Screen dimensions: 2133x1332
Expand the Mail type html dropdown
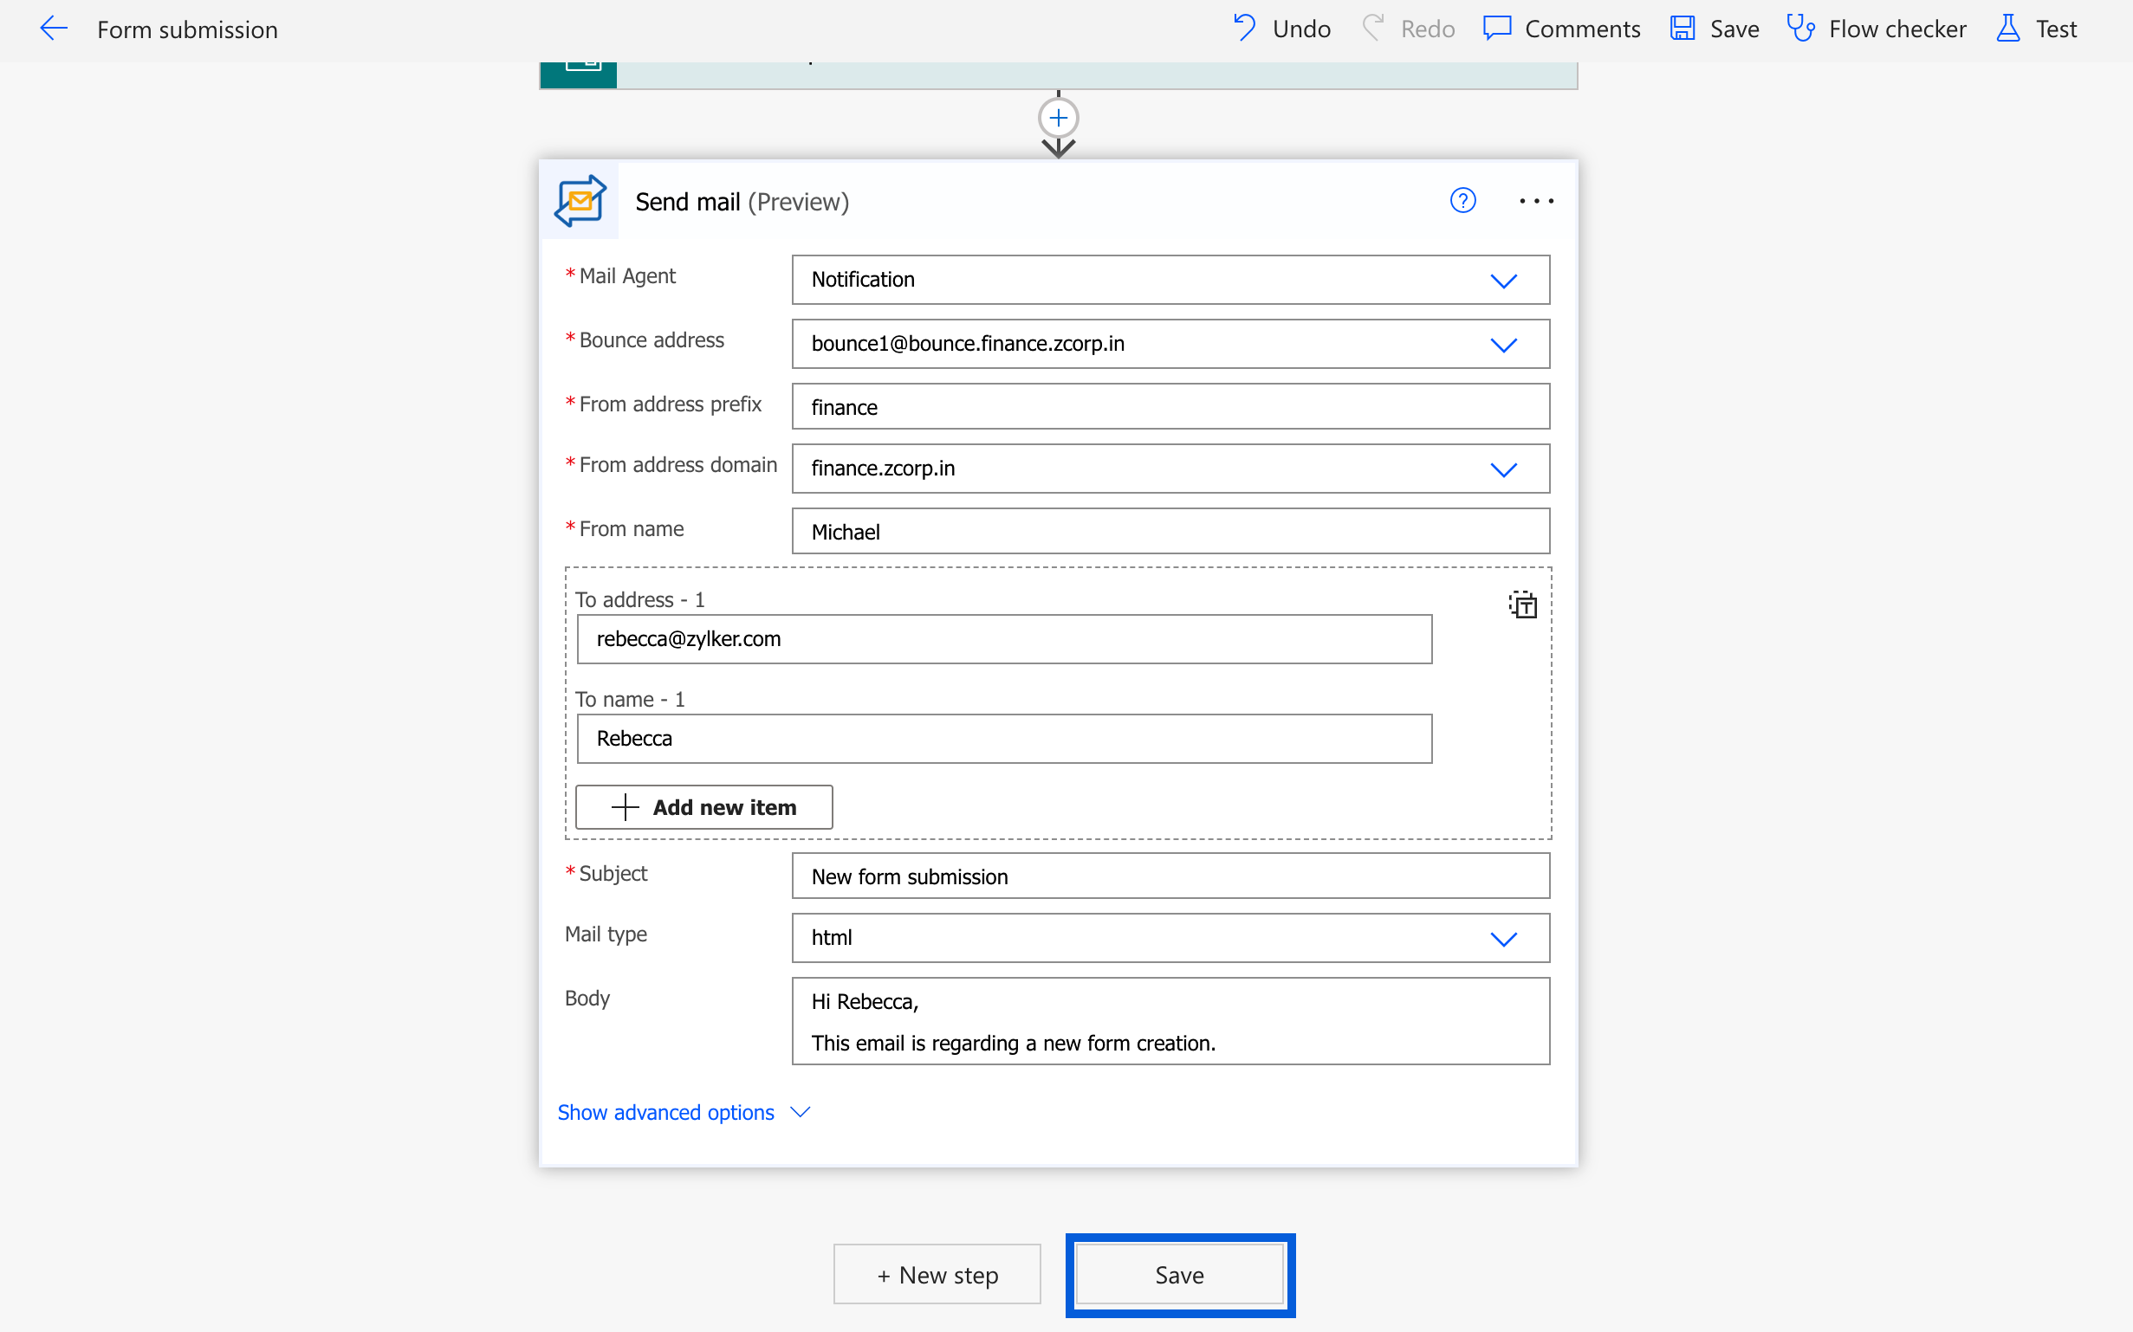(x=1503, y=938)
